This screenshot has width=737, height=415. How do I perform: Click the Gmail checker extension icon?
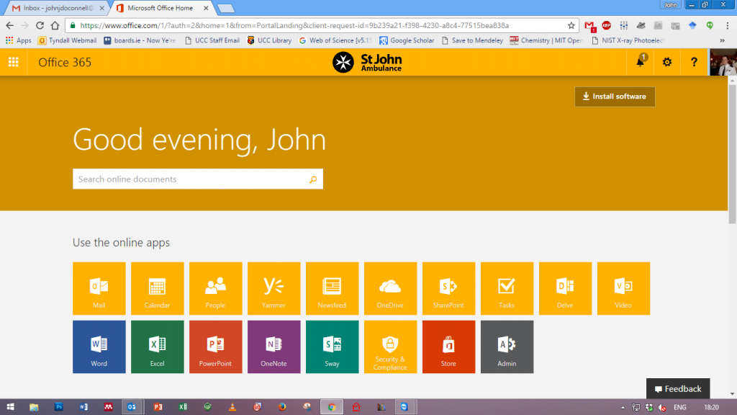589,26
